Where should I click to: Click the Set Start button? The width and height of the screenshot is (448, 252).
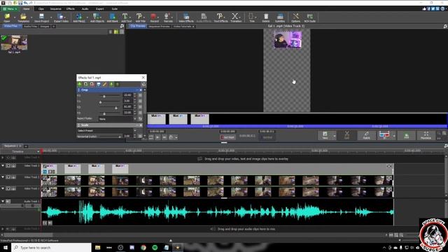227,137
